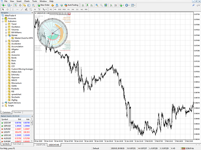The image size is (201, 150).
Task: Toggle chart shift icon
Action: 116,5
